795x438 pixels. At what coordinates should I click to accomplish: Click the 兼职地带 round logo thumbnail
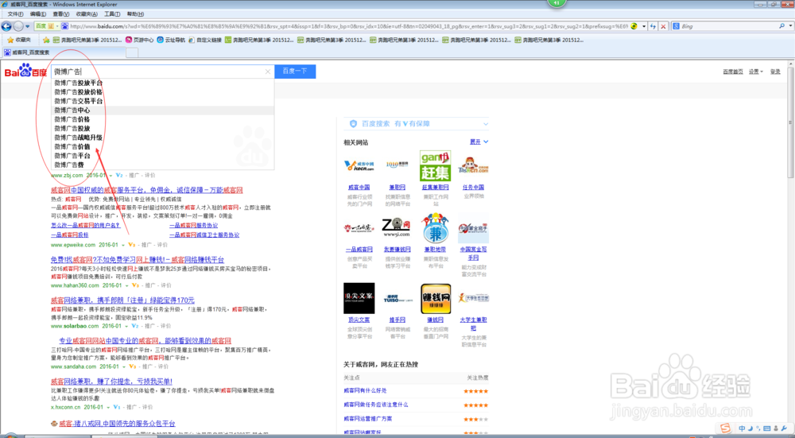(435, 228)
